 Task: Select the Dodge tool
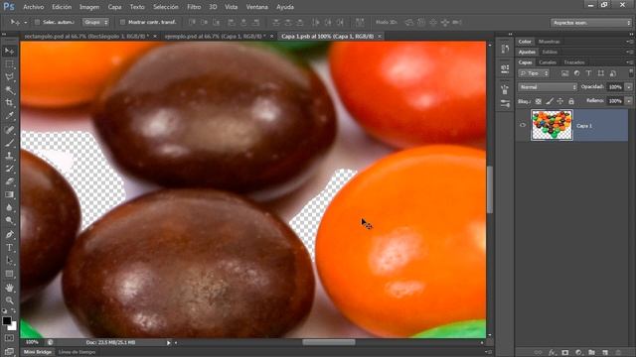(x=9, y=220)
